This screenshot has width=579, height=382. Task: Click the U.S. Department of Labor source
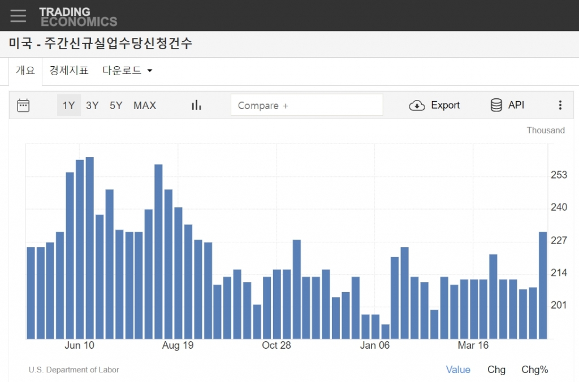[74, 370]
